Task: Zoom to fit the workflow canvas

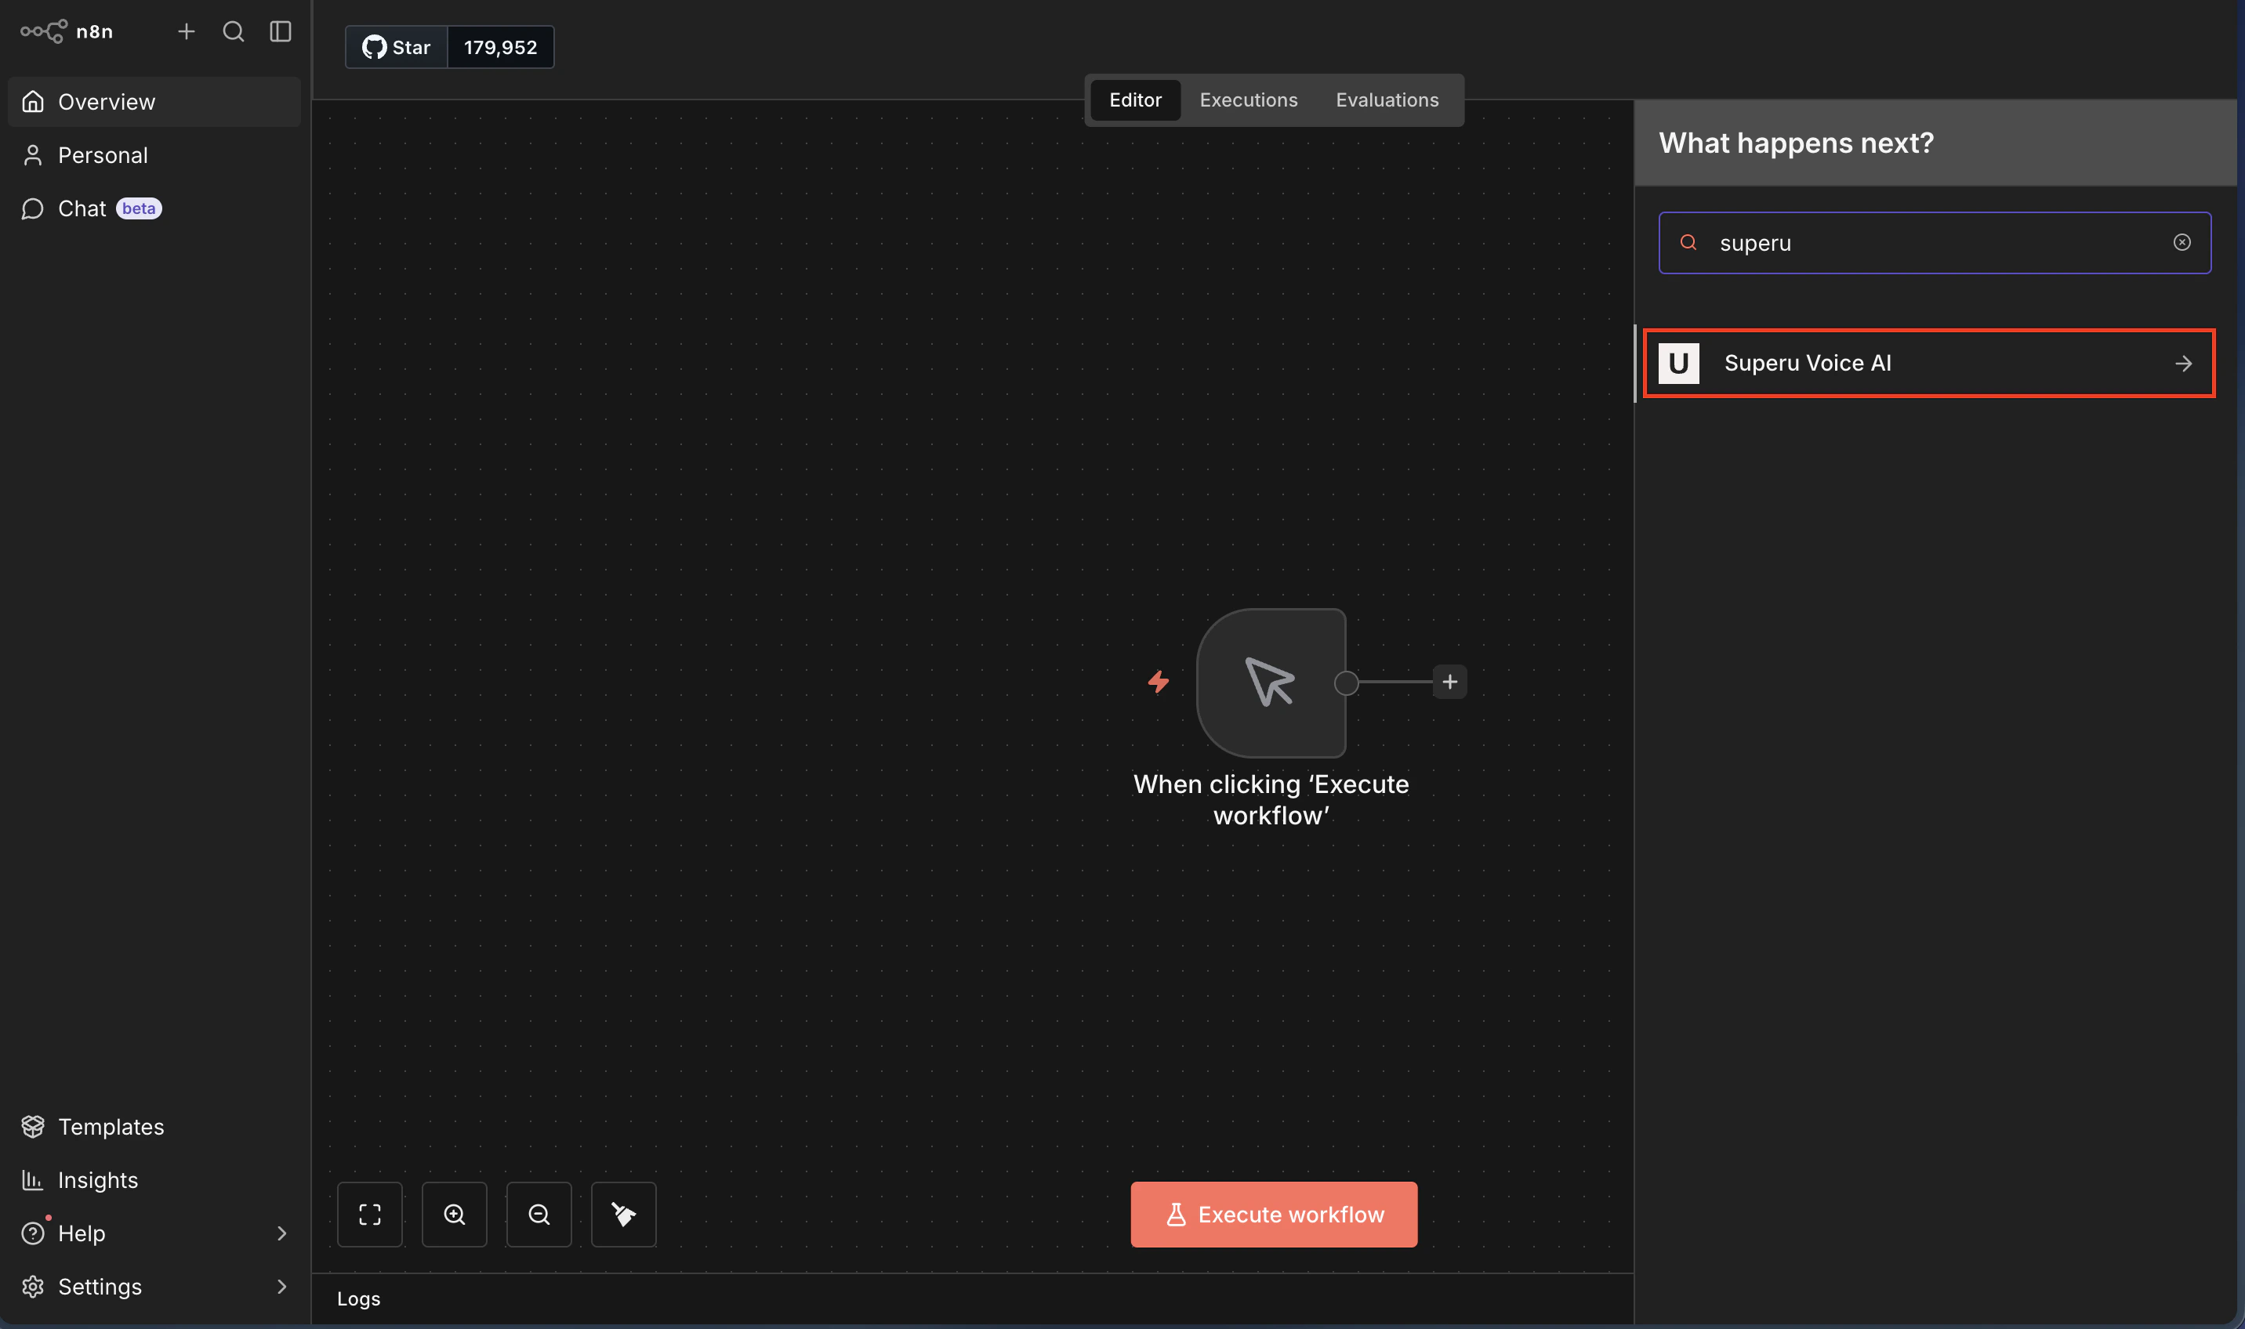Action: [x=369, y=1214]
